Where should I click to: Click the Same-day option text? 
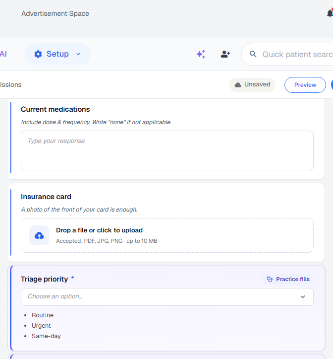46,336
